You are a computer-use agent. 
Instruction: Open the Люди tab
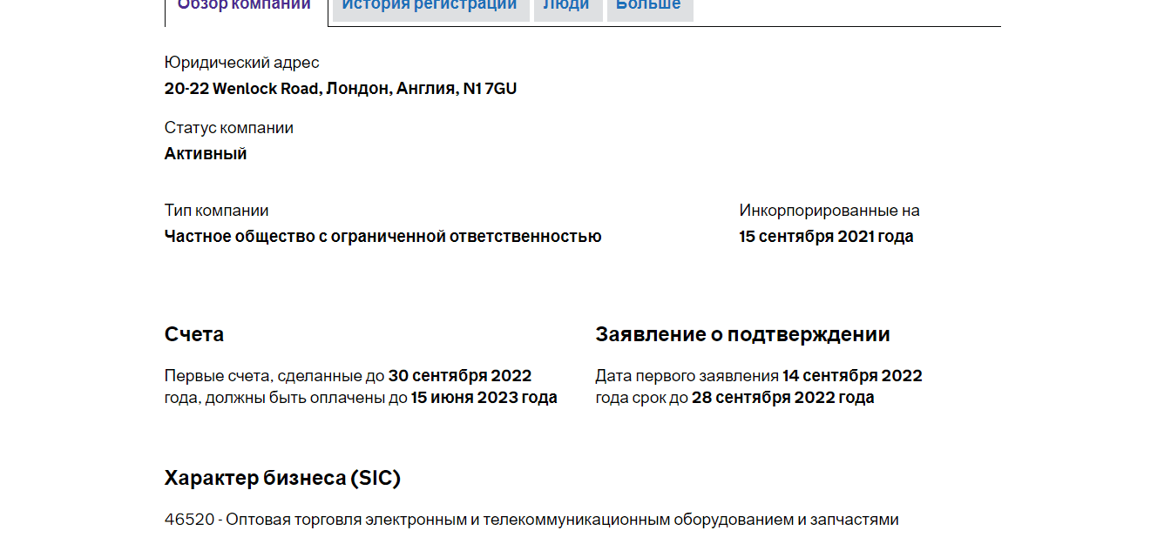pyautogui.click(x=566, y=5)
